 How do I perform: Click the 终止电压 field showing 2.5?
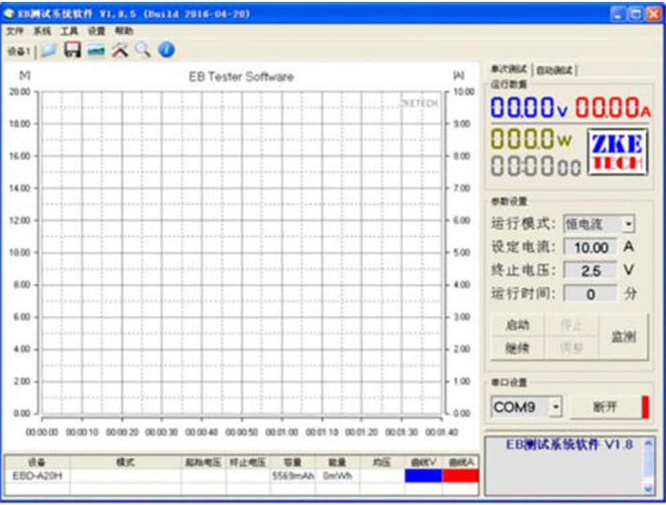[x=590, y=270]
